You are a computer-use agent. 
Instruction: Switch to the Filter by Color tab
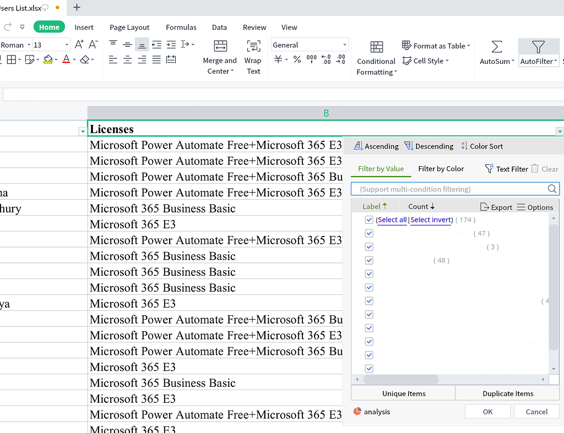(441, 169)
